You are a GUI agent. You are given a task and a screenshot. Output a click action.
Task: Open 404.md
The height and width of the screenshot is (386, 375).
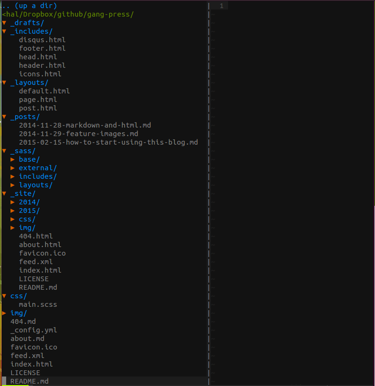pos(23,322)
